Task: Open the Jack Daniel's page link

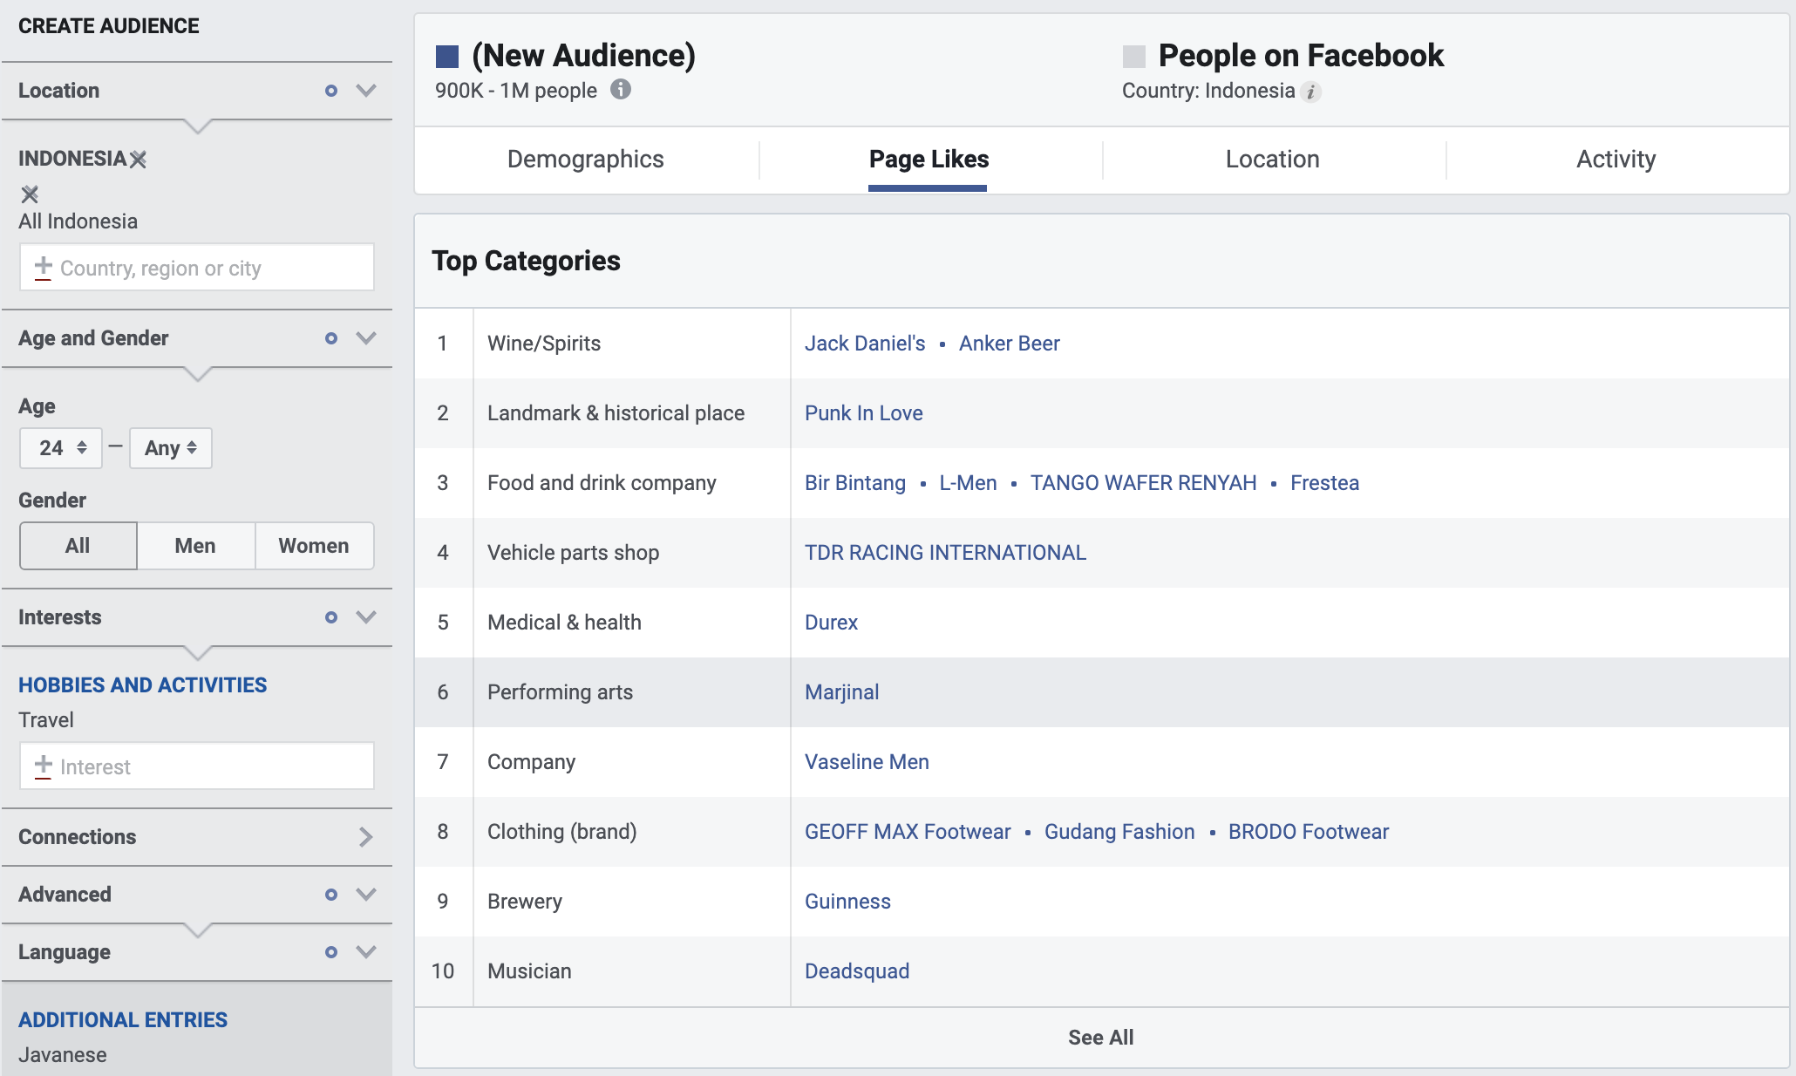Action: click(865, 344)
